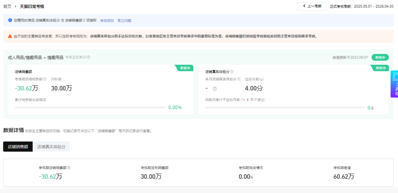Click help icon beside 本月店铺真实体验分
This screenshot has height=193, width=398.
coord(239,79)
